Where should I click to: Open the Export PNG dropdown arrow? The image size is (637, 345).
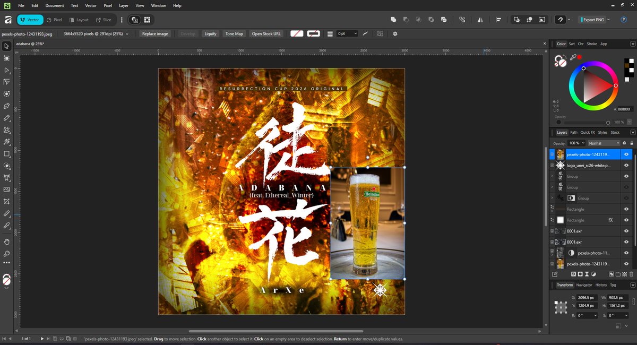608,20
